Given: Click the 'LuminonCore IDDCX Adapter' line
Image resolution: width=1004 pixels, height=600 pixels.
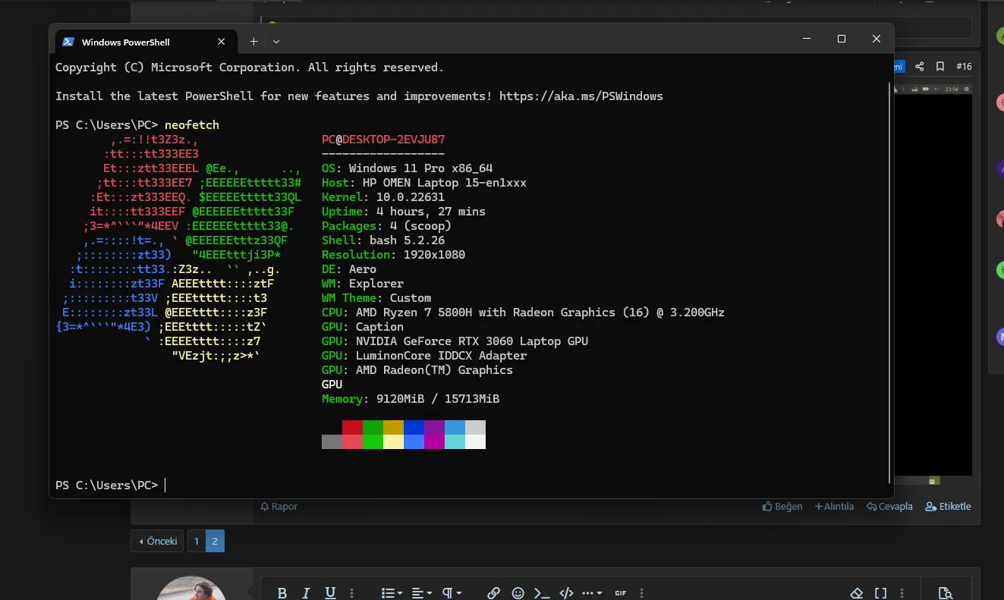Looking at the screenshot, I should click(423, 356).
